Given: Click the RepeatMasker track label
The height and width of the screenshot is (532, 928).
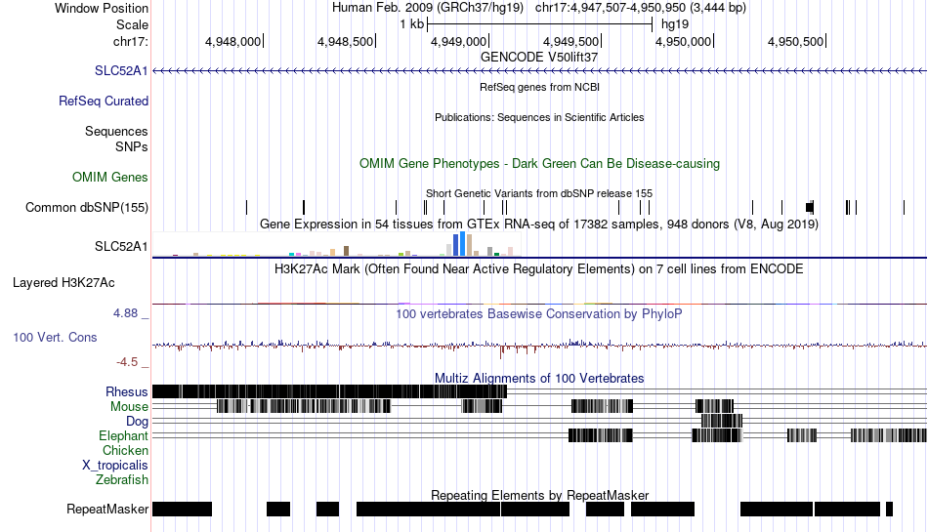Looking at the screenshot, I should pyautogui.click(x=107, y=509).
